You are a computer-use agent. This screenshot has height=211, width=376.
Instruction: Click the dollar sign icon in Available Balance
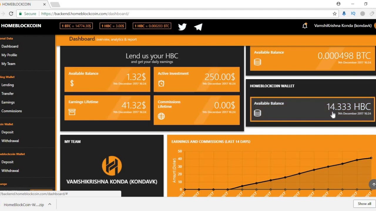click(x=72, y=84)
